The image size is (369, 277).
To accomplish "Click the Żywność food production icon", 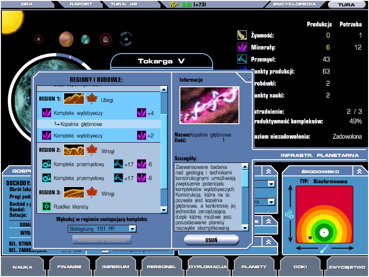I will pyautogui.click(x=243, y=35).
